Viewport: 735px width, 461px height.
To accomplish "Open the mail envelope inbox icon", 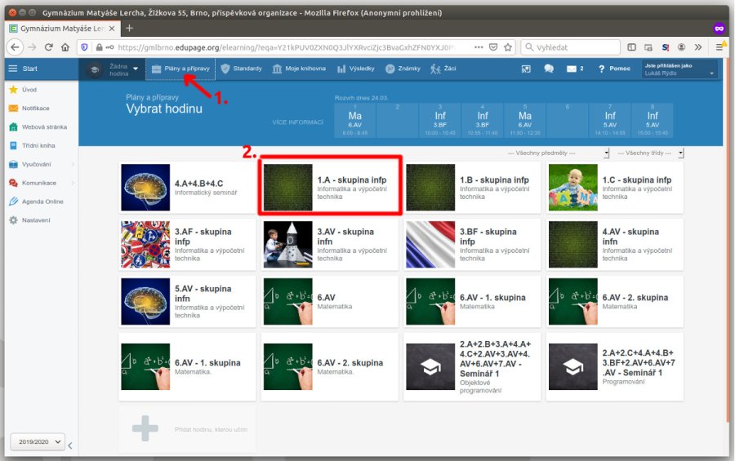I will click(x=572, y=69).
